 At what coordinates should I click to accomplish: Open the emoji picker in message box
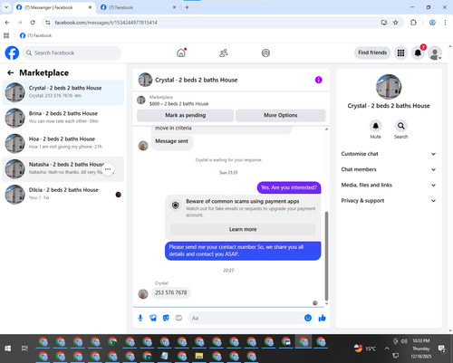(x=308, y=318)
